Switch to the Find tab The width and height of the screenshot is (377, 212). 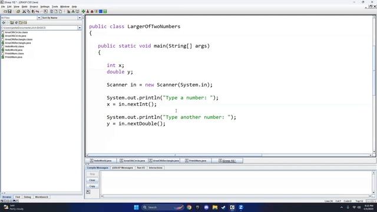[18, 197]
